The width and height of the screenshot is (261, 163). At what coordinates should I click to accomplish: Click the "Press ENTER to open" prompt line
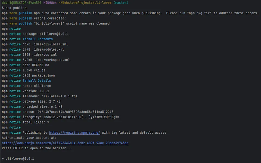pyautogui.click(x=36, y=148)
